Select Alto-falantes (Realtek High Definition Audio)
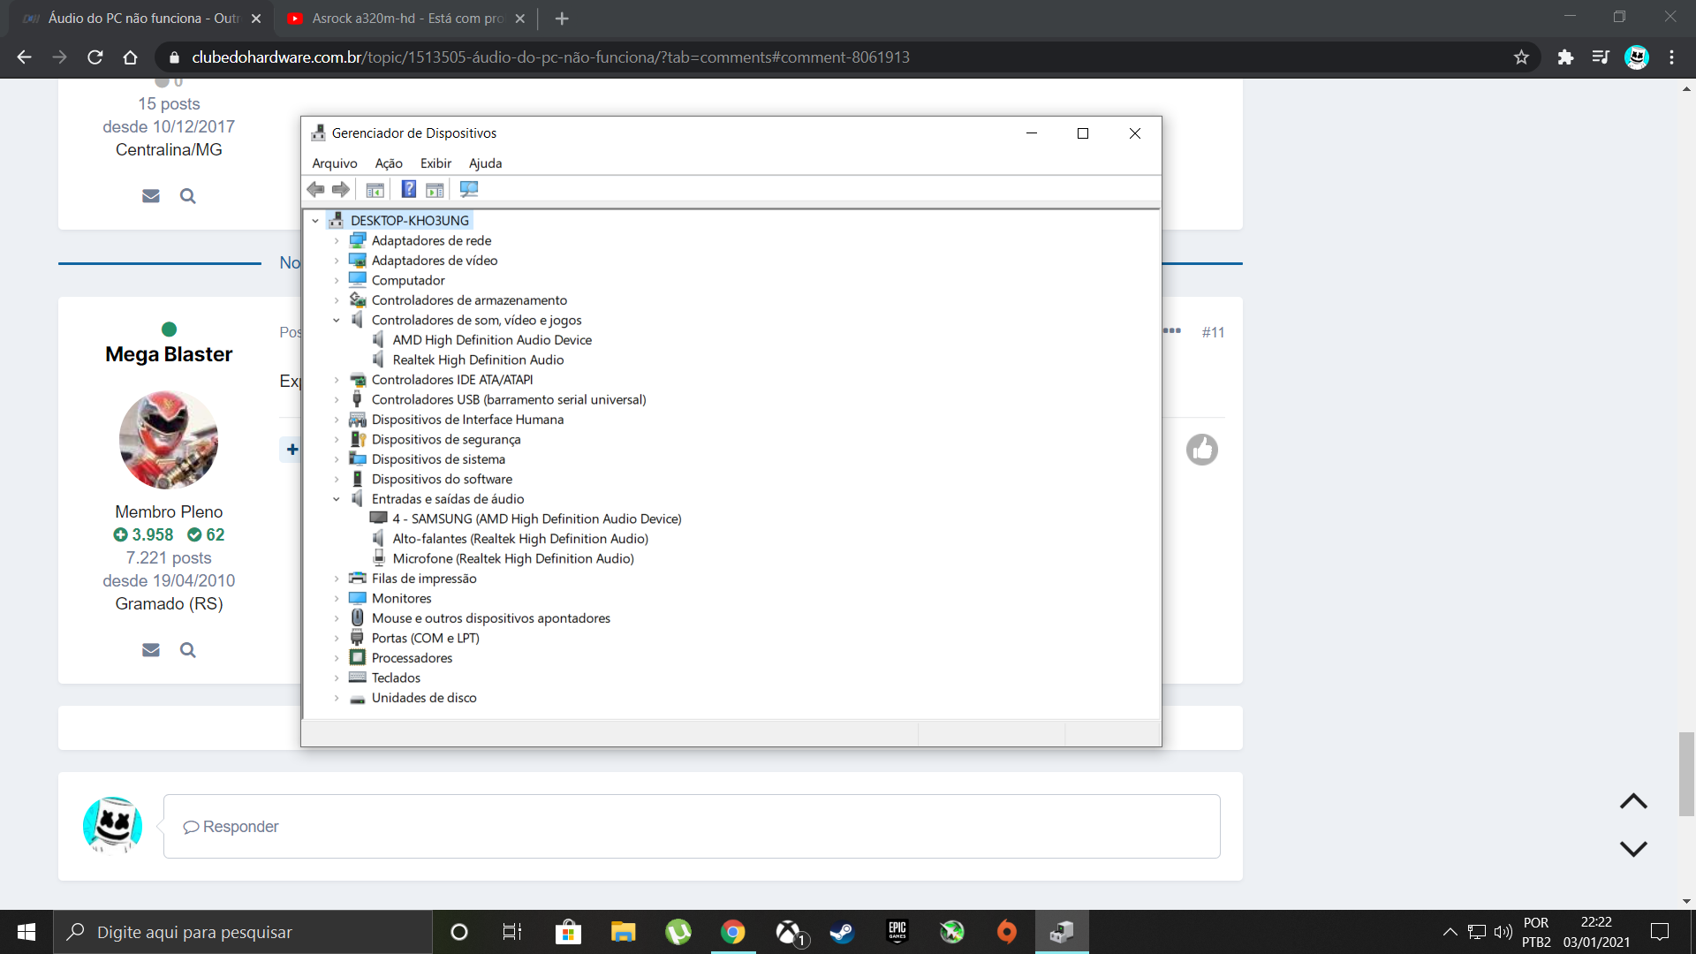 click(520, 539)
